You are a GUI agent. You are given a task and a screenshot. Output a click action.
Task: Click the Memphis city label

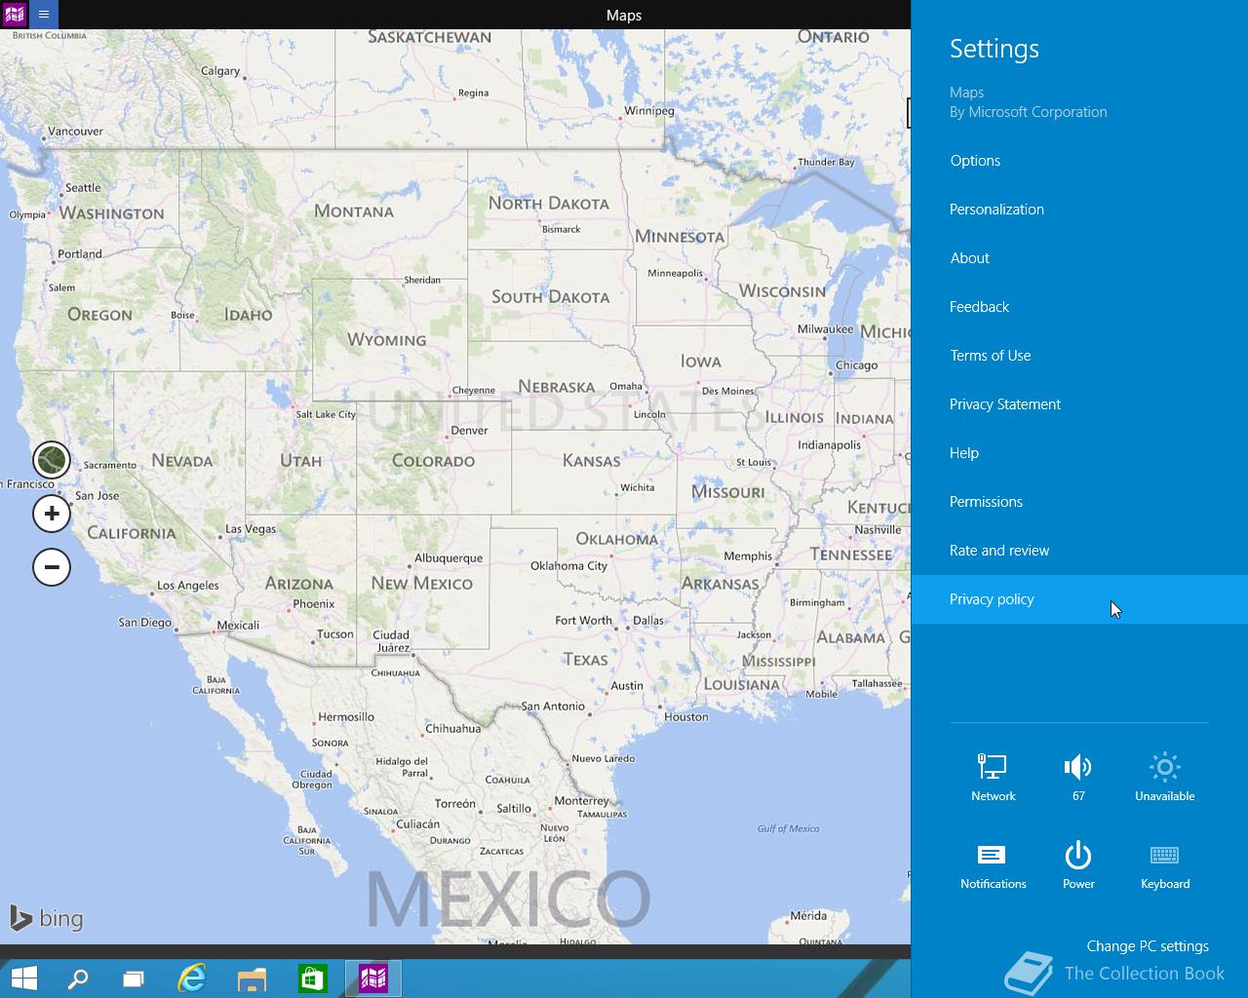pos(748,557)
